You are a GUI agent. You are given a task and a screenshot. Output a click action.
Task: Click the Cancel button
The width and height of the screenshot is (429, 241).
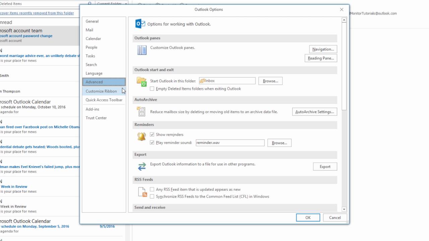335,218
